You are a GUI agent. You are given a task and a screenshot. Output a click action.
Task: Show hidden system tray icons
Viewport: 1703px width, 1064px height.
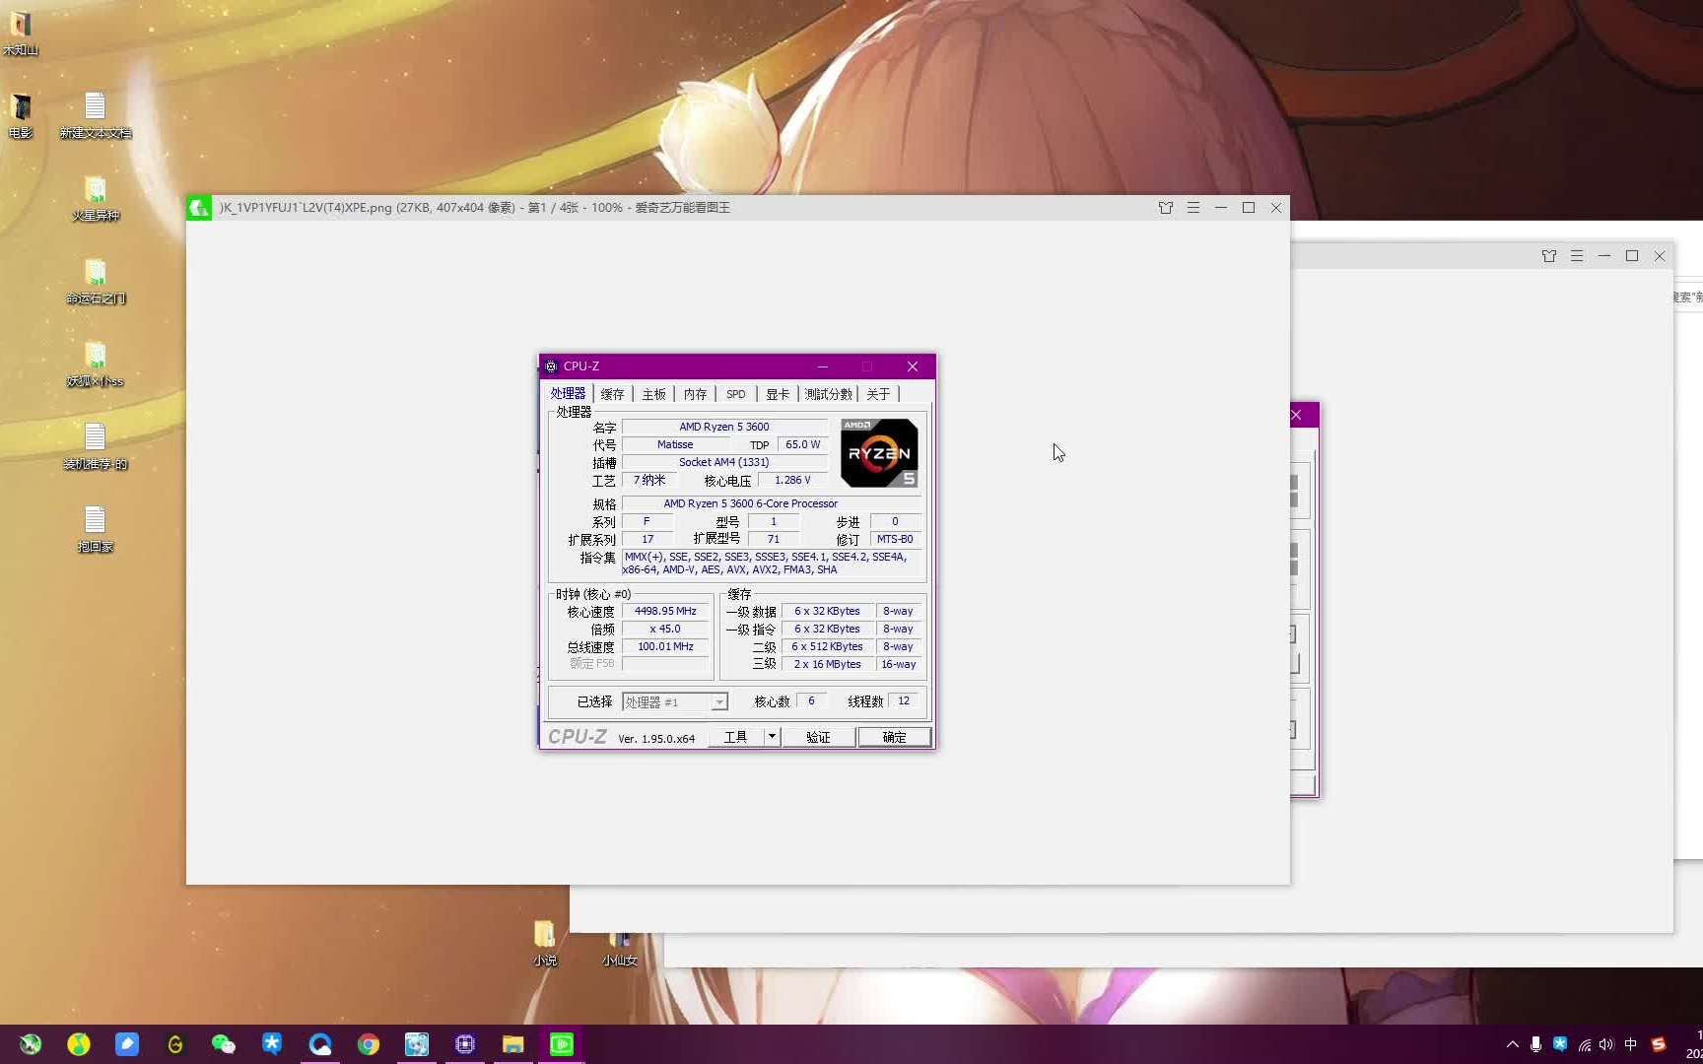[1513, 1044]
